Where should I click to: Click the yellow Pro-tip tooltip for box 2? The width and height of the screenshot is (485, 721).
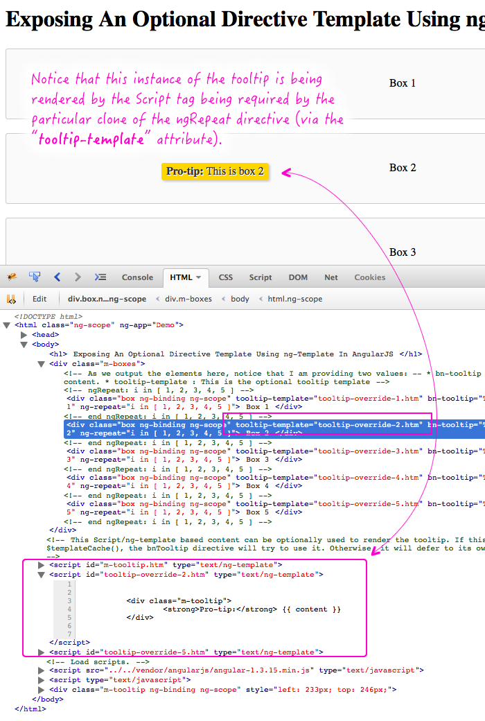point(215,171)
